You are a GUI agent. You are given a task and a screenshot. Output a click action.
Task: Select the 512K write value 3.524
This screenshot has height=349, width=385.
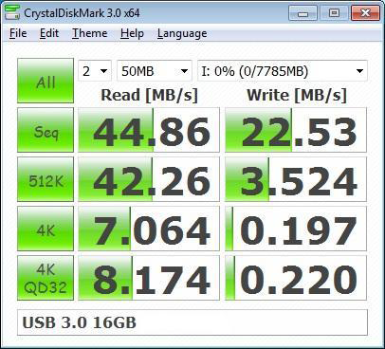pyautogui.click(x=296, y=179)
